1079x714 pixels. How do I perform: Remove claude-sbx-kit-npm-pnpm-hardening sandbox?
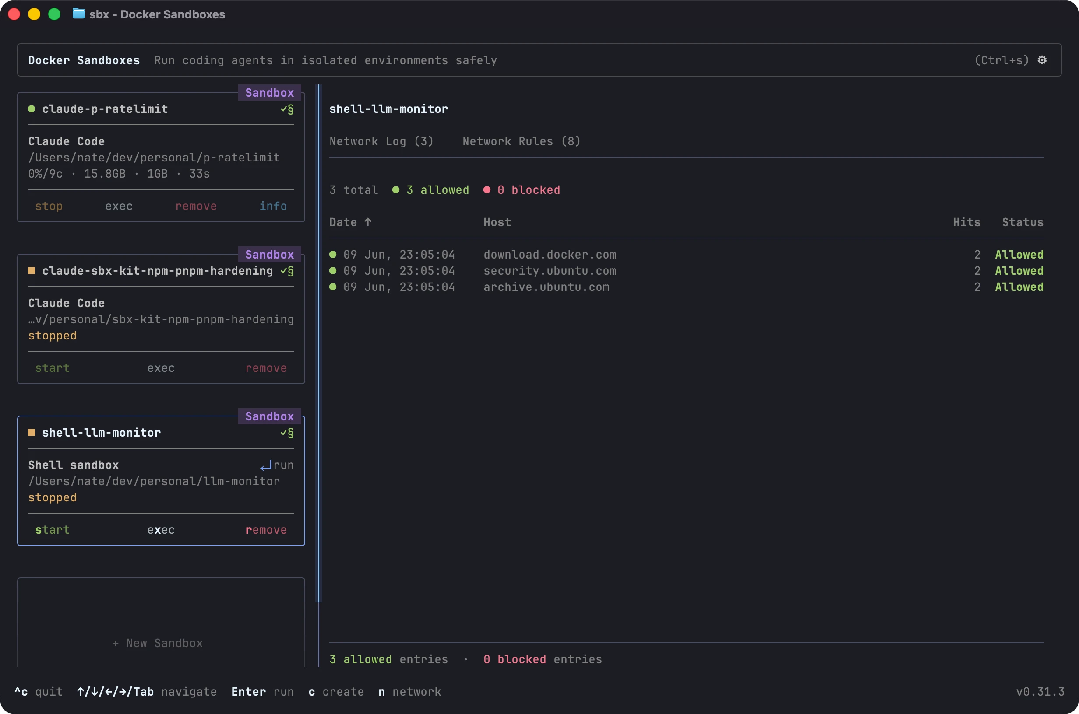(266, 368)
